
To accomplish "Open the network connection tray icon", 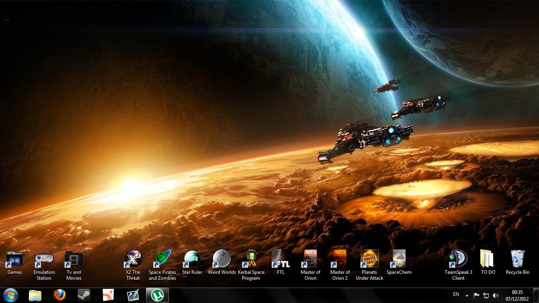I will (x=486, y=295).
